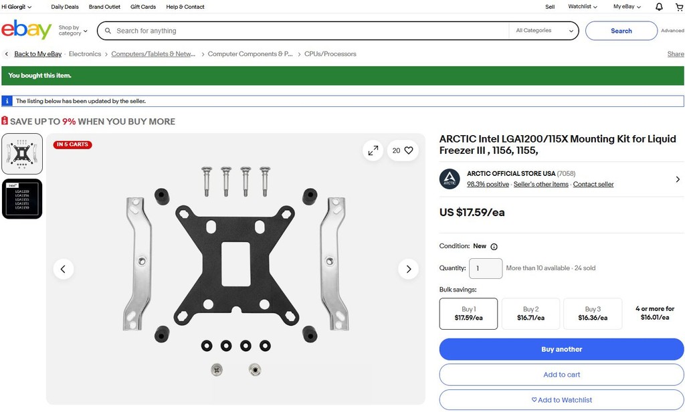Open Electronics breadcrumb
This screenshot has width=685, height=412.
pos(85,54)
